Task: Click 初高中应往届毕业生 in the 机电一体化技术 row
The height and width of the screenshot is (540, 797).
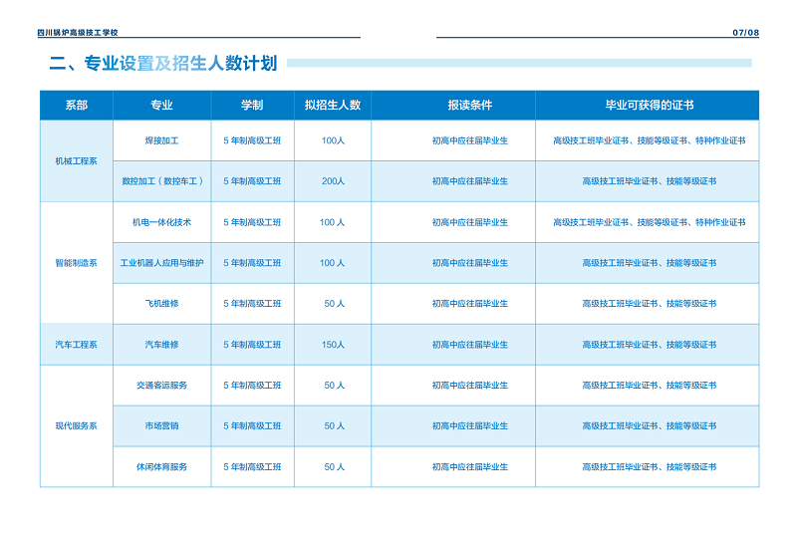Action: 469,222
